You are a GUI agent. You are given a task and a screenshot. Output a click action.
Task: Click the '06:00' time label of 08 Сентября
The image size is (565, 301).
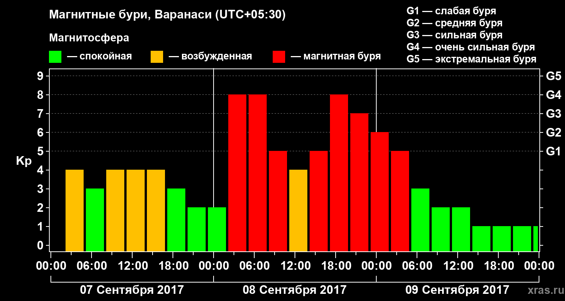point(254,266)
